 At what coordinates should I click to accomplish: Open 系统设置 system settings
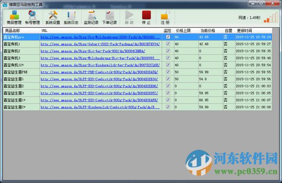coord(53,17)
